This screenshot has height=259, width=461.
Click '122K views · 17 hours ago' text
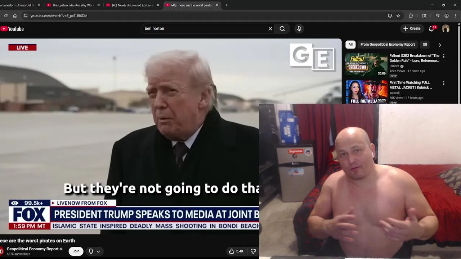(x=407, y=71)
